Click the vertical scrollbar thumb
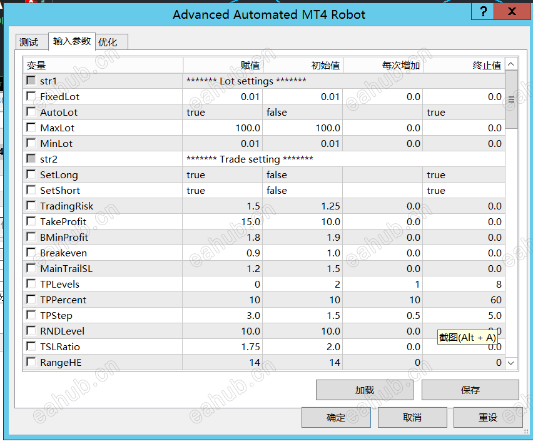The image size is (533, 444). [x=511, y=99]
